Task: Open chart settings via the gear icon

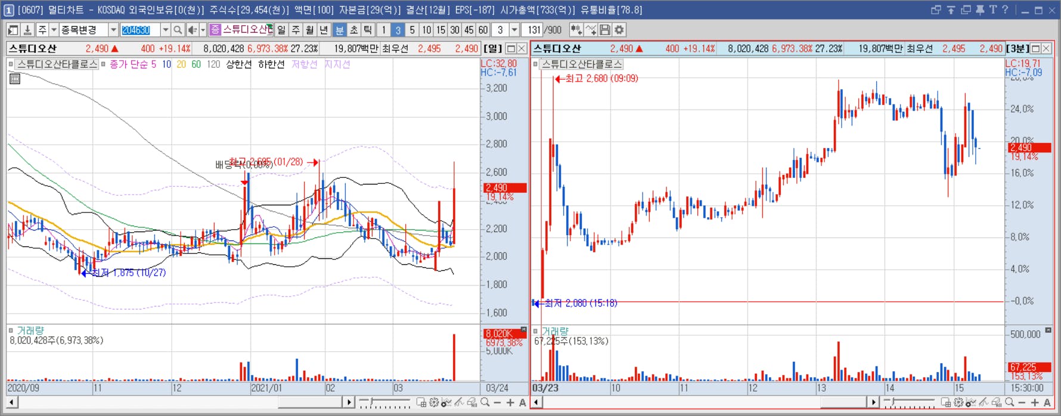Action: click(x=619, y=30)
